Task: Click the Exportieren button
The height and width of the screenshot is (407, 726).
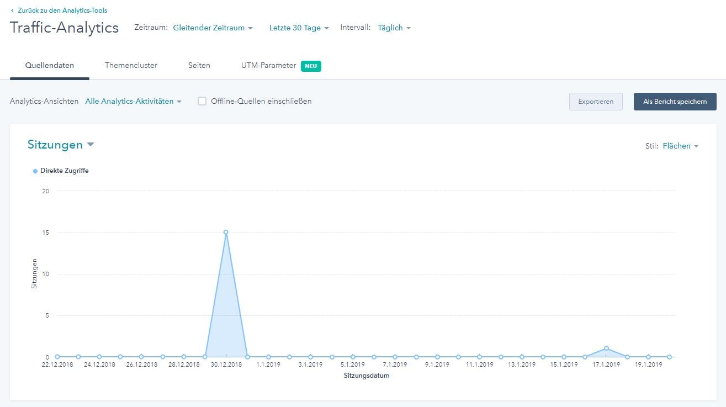Action: [596, 102]
